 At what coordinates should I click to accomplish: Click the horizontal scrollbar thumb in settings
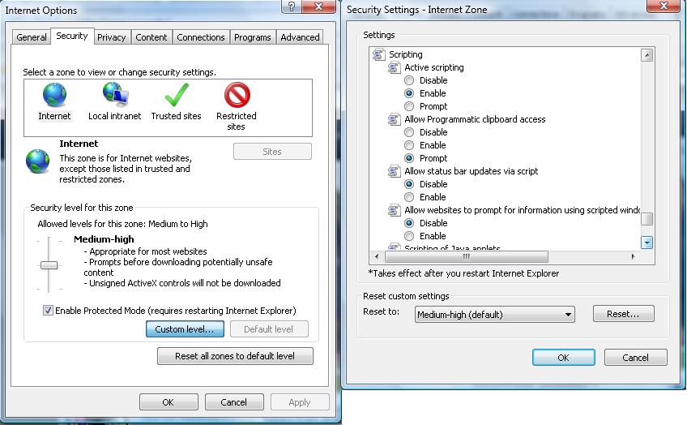pyautogui.click(x=466, y=256)
